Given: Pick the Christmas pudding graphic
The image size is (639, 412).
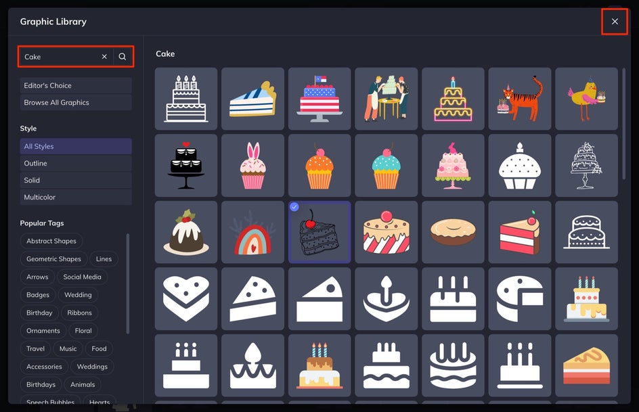Looking at the screenshot, I should pyautogui.click(x=186, y=232).
